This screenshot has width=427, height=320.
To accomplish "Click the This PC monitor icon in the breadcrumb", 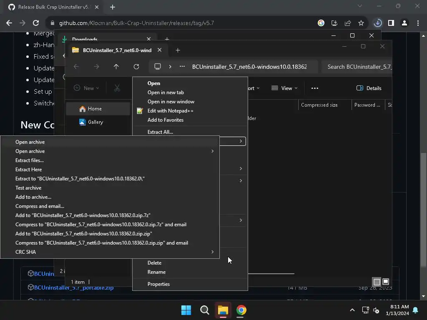I will click(x=157, y=67).
